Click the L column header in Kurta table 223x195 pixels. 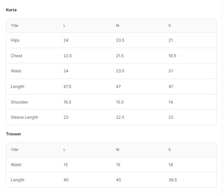64,26
